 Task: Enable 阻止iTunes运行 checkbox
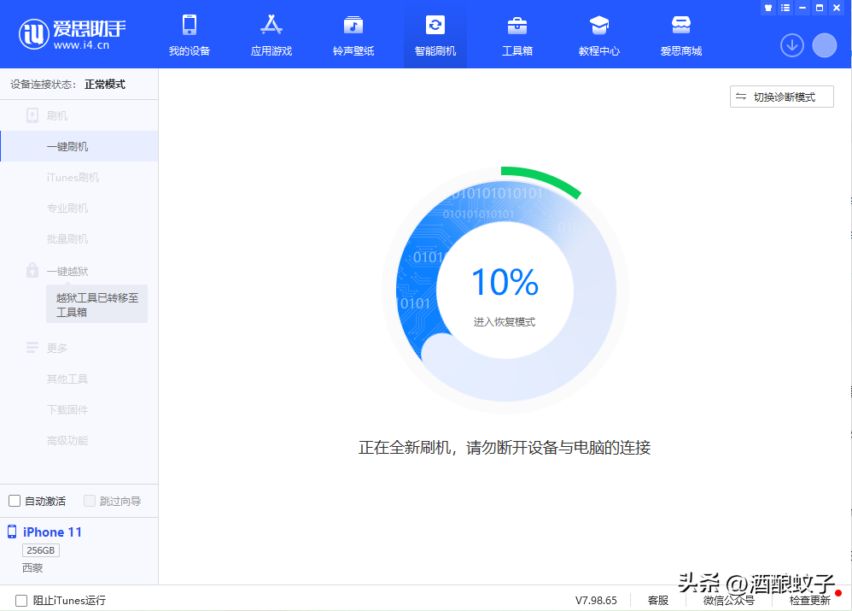tap(21, 600)
